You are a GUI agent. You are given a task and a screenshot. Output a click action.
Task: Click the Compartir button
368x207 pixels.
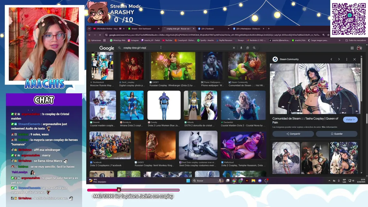293,134
